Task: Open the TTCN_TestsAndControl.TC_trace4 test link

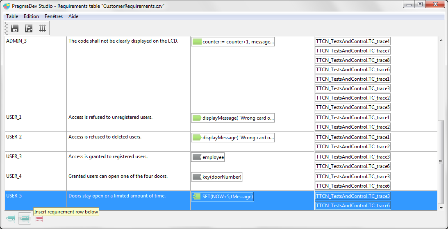Action: tap(352, 41)
